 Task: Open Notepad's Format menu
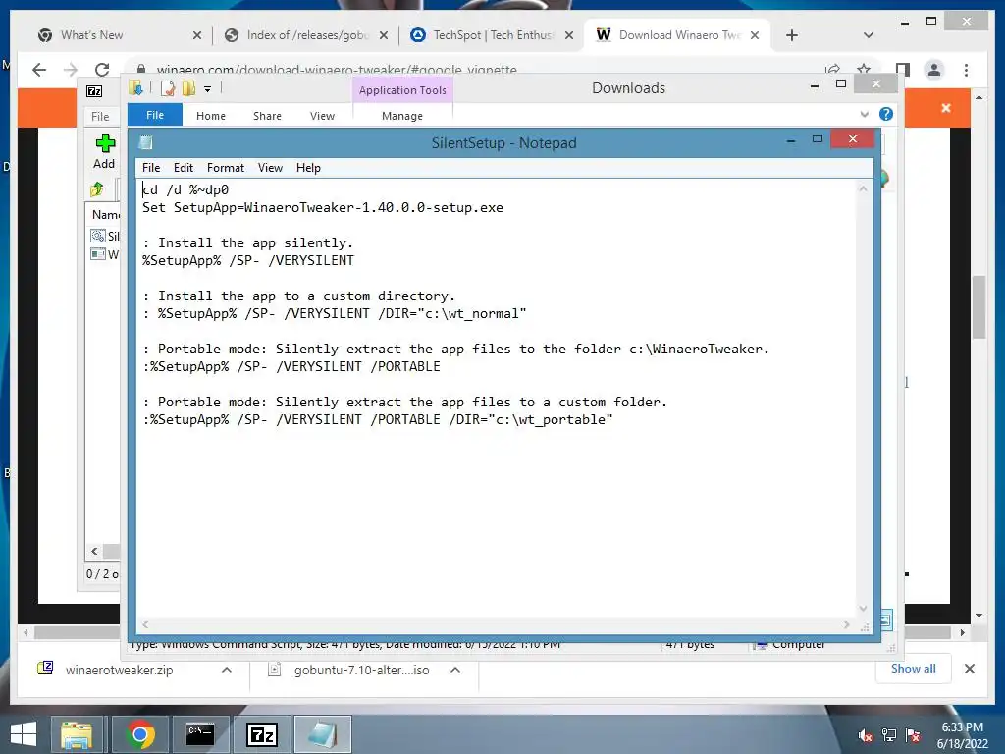pyautogui.click(x=226, y=167)
